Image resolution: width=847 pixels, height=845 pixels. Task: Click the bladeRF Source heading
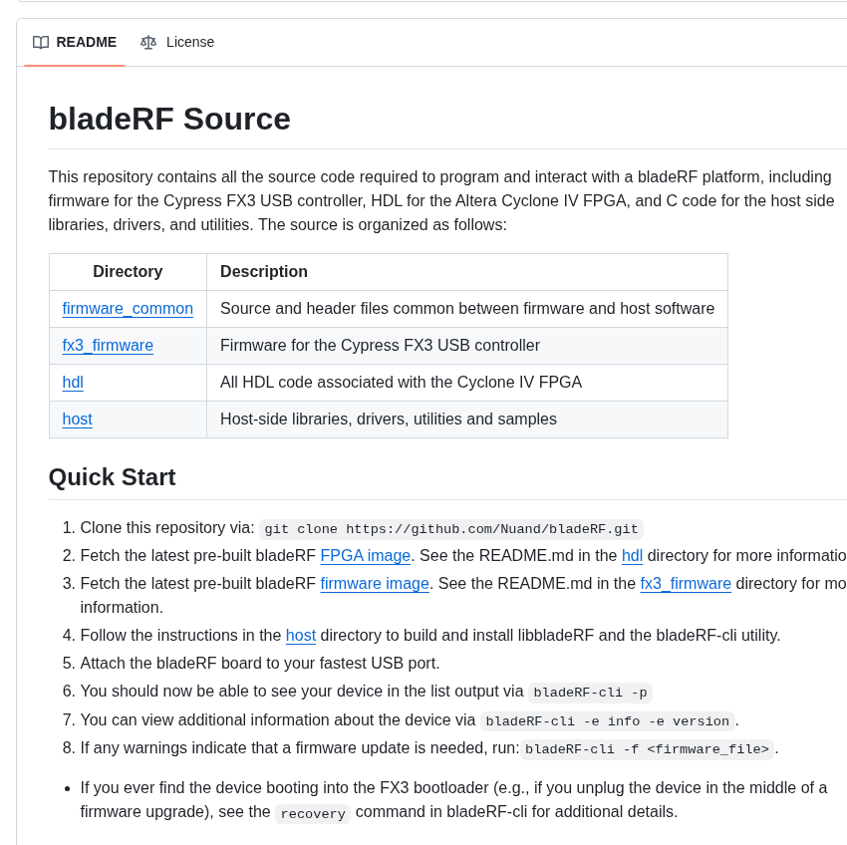169,119
